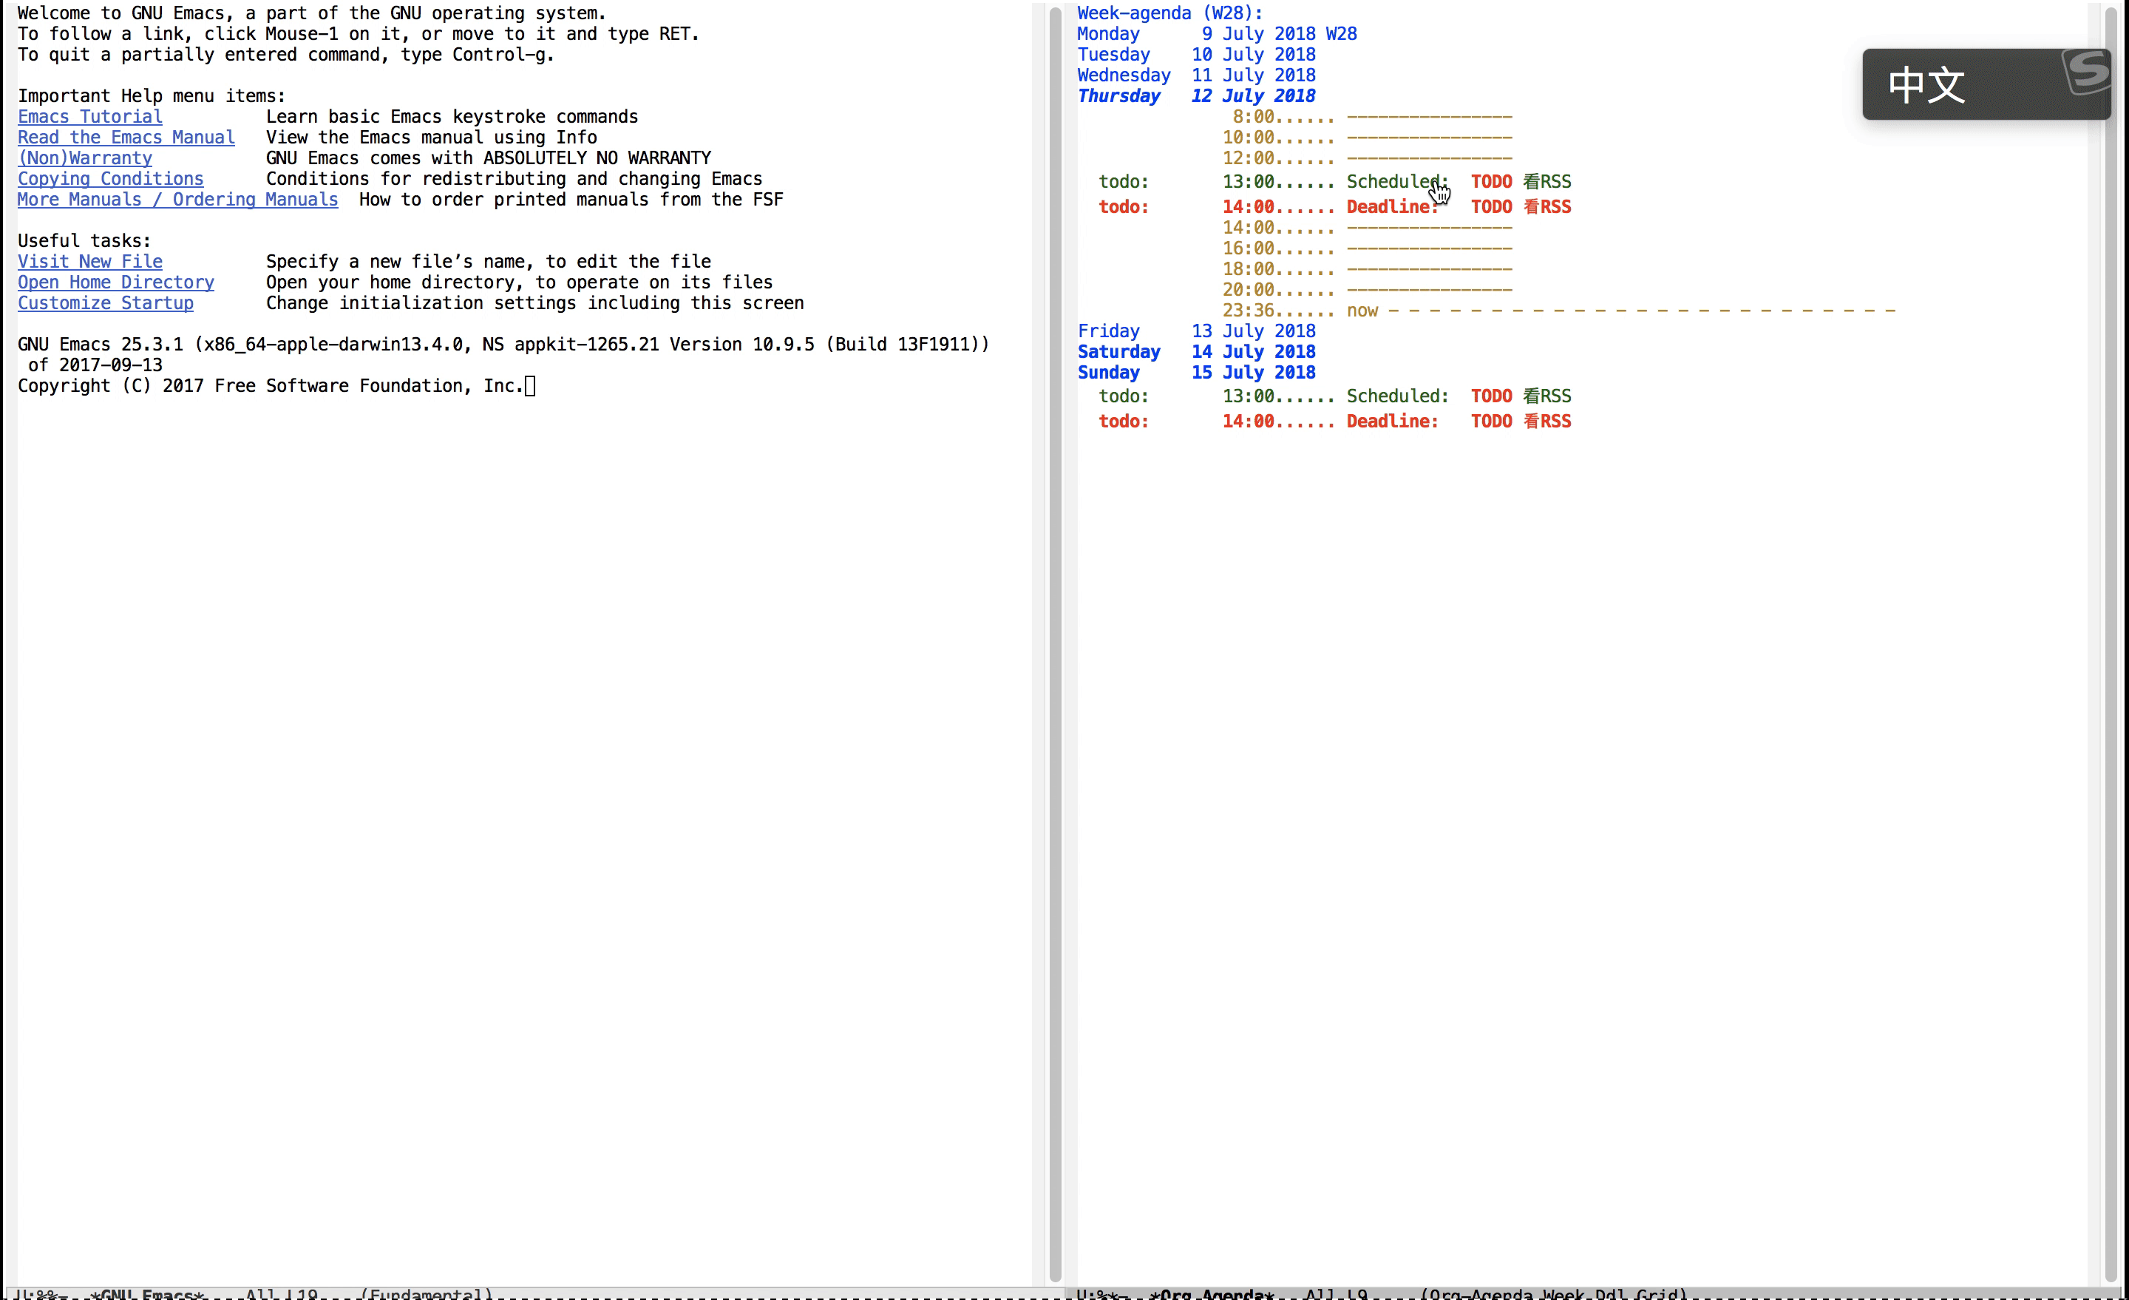2129x1300 pixels.
Task: Click the (Non)Warranty link
Action: (85, 158)
